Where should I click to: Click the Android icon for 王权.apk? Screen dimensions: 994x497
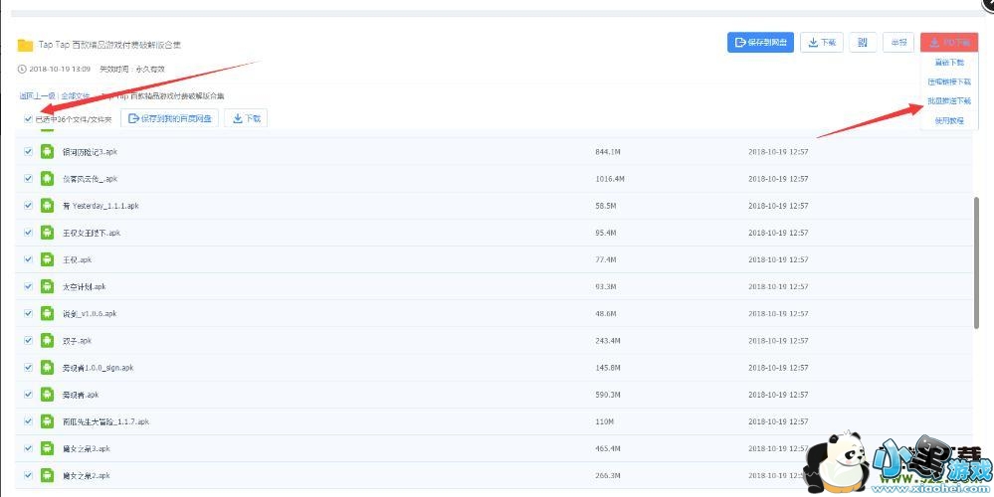(x=47, y=259)
